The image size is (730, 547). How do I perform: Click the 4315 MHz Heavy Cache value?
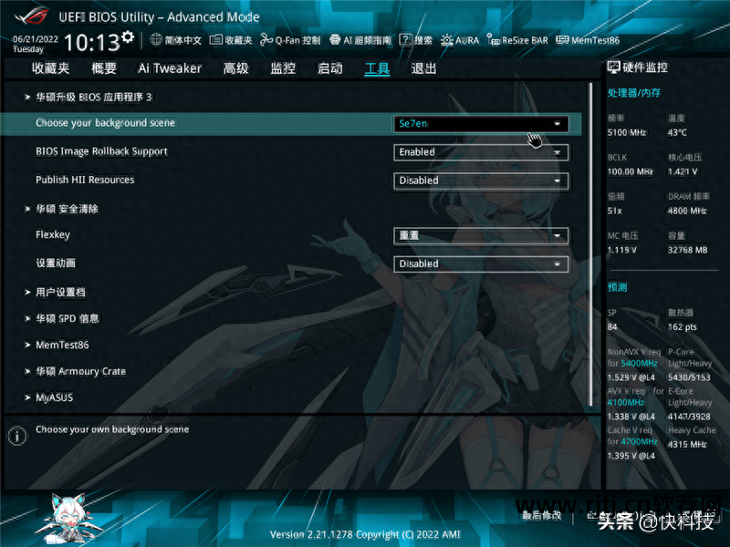point(687,444)
